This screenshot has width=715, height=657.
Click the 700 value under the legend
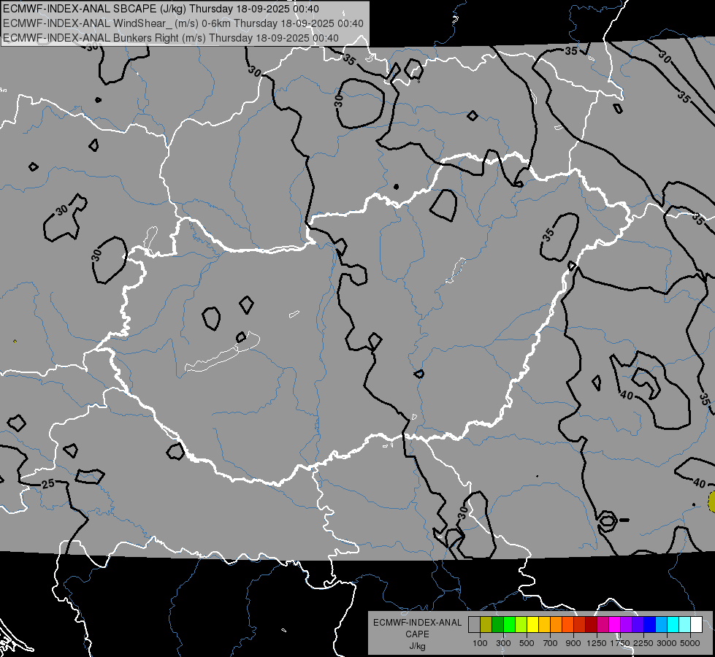(x=551, y=643)
